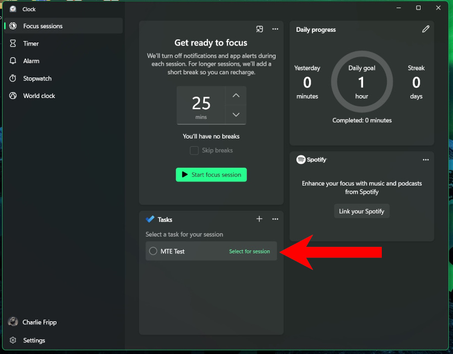Open the Spotify card three-dot menu
Viewport: 453px width, 354px height.
click(x=426, y=160)
